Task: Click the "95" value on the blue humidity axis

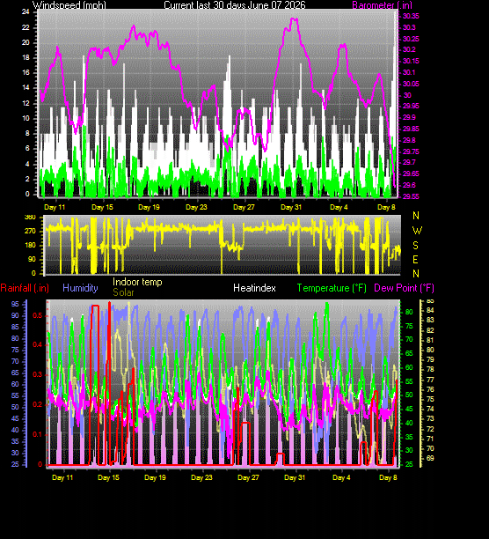Action: coord(15,304)
